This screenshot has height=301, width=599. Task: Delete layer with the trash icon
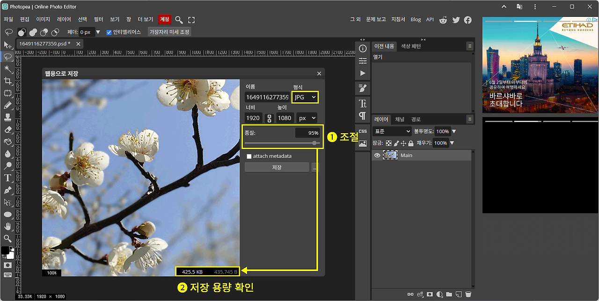[468, 294]
